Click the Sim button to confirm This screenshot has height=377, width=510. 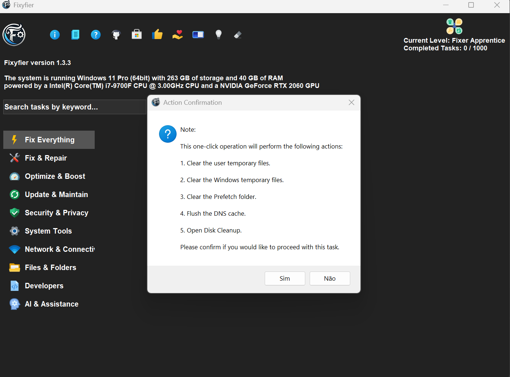(284, 278)
